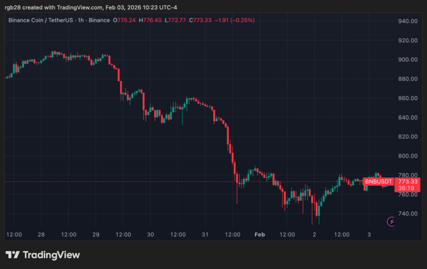Select the current price 773.33 label
This screenshot has width=427, height=269.
coord(407,181)
